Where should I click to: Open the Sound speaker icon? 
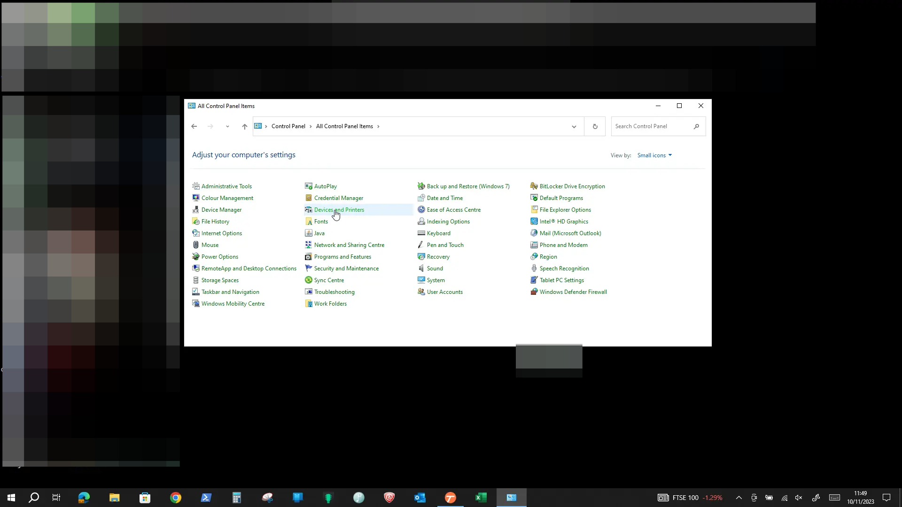[x=421, y=269]
